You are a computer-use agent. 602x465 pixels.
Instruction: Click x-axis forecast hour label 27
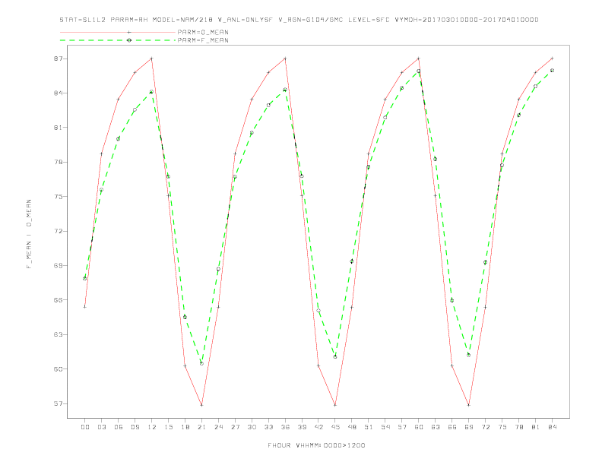pyautogui.click(x=236, y=427)
